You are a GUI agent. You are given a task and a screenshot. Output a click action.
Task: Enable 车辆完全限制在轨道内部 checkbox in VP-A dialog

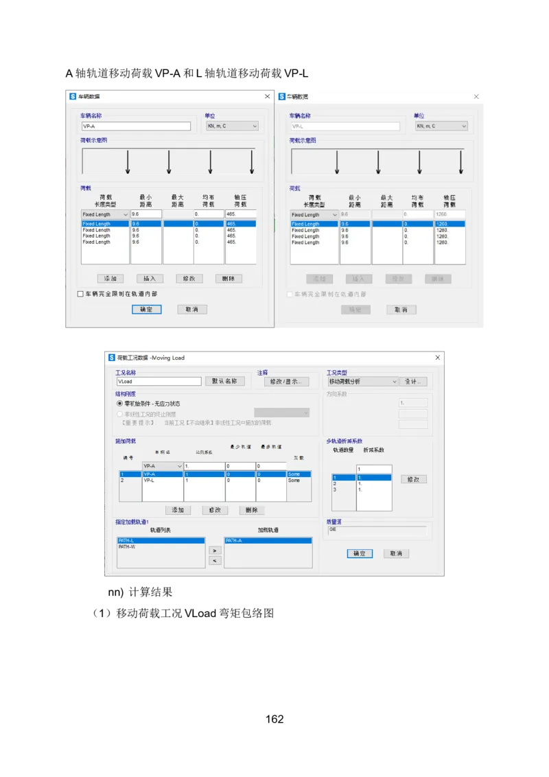81,294
